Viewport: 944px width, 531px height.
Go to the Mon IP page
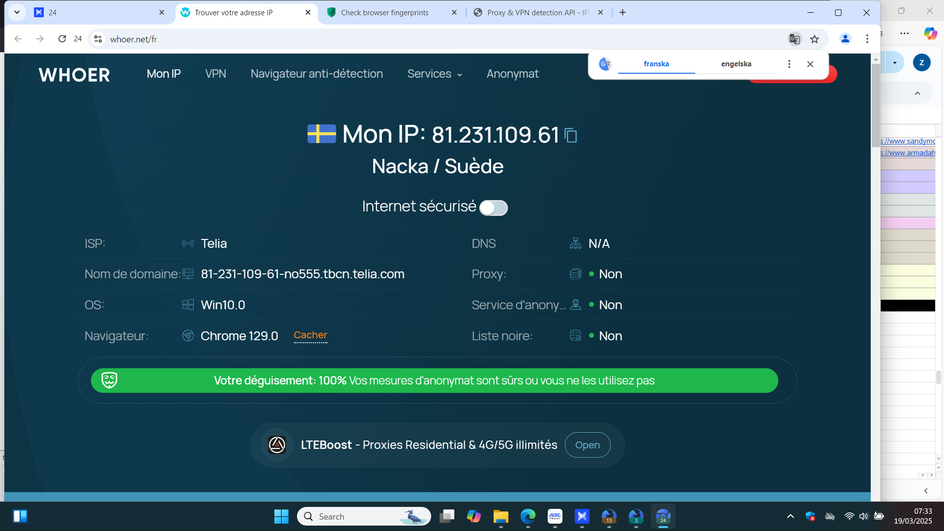tap(164, 74)
